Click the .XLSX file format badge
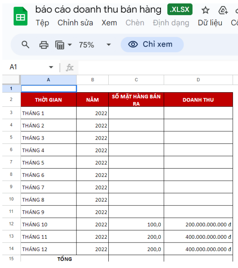238x268 pixels. tap(180, 9)
